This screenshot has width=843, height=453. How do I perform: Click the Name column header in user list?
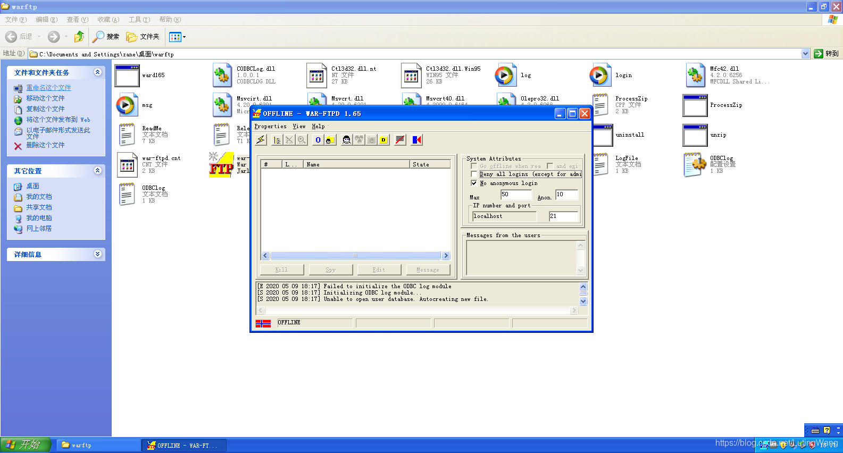(356, 164)
